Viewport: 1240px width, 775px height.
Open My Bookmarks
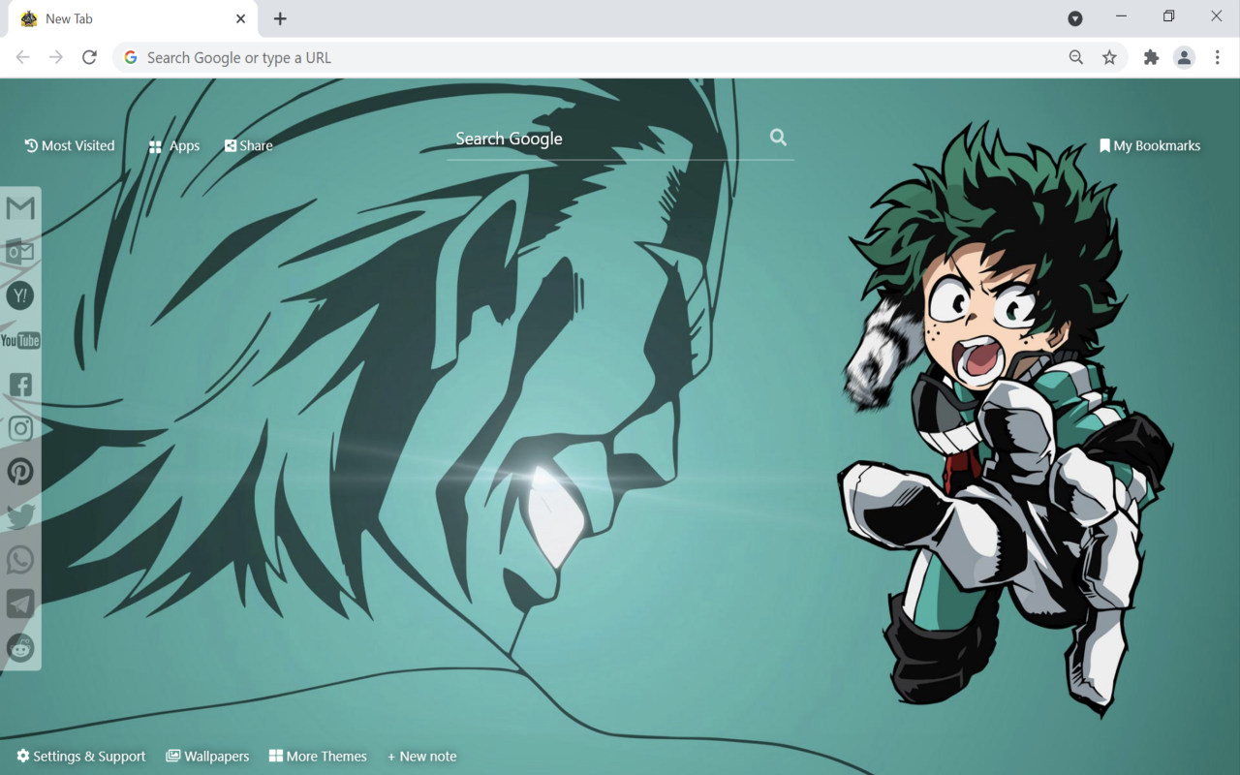click(1151, 145)
